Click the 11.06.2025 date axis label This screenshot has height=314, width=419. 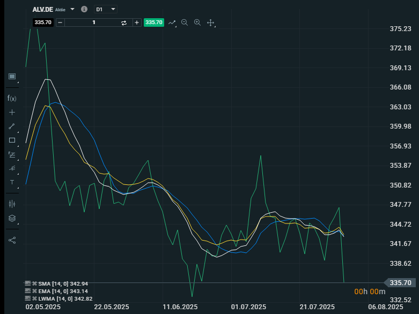[180, 307]
